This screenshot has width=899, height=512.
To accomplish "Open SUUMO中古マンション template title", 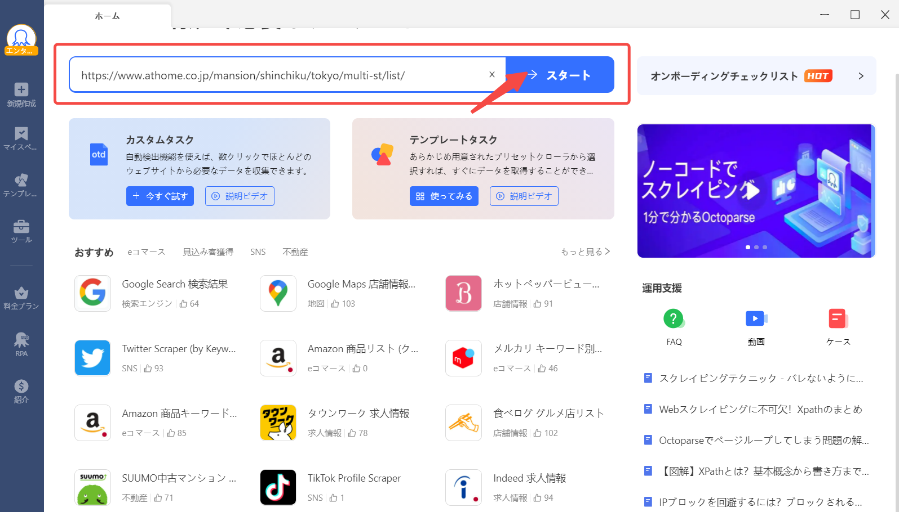I will click(179, 478).
